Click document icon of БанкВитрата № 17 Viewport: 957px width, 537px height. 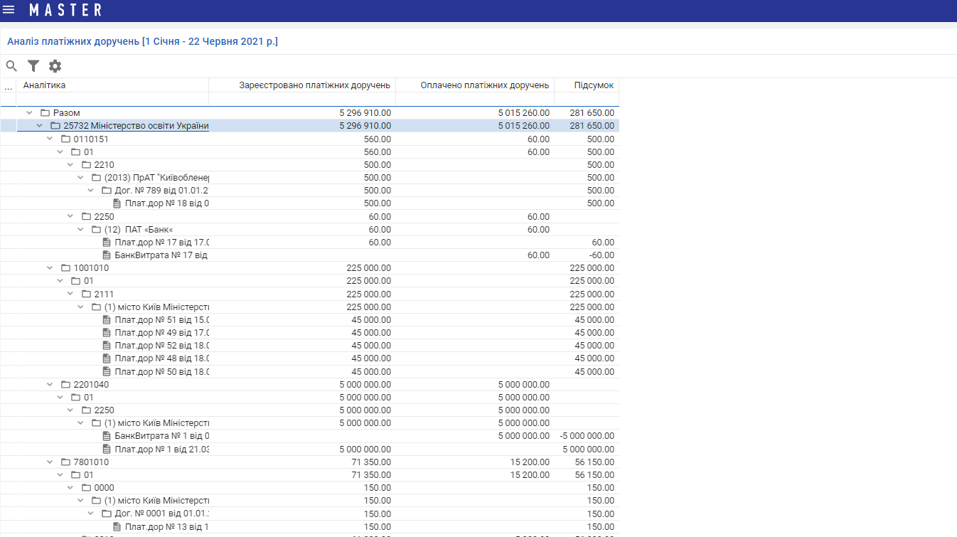[x=107, y=255]
